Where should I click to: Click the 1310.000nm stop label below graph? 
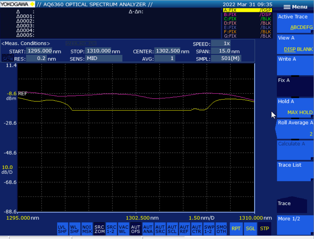point(255,218)
